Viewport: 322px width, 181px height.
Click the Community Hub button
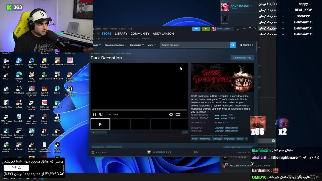(x=242, y=58)
